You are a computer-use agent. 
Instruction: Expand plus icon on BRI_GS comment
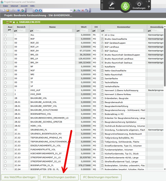point(102,55)
